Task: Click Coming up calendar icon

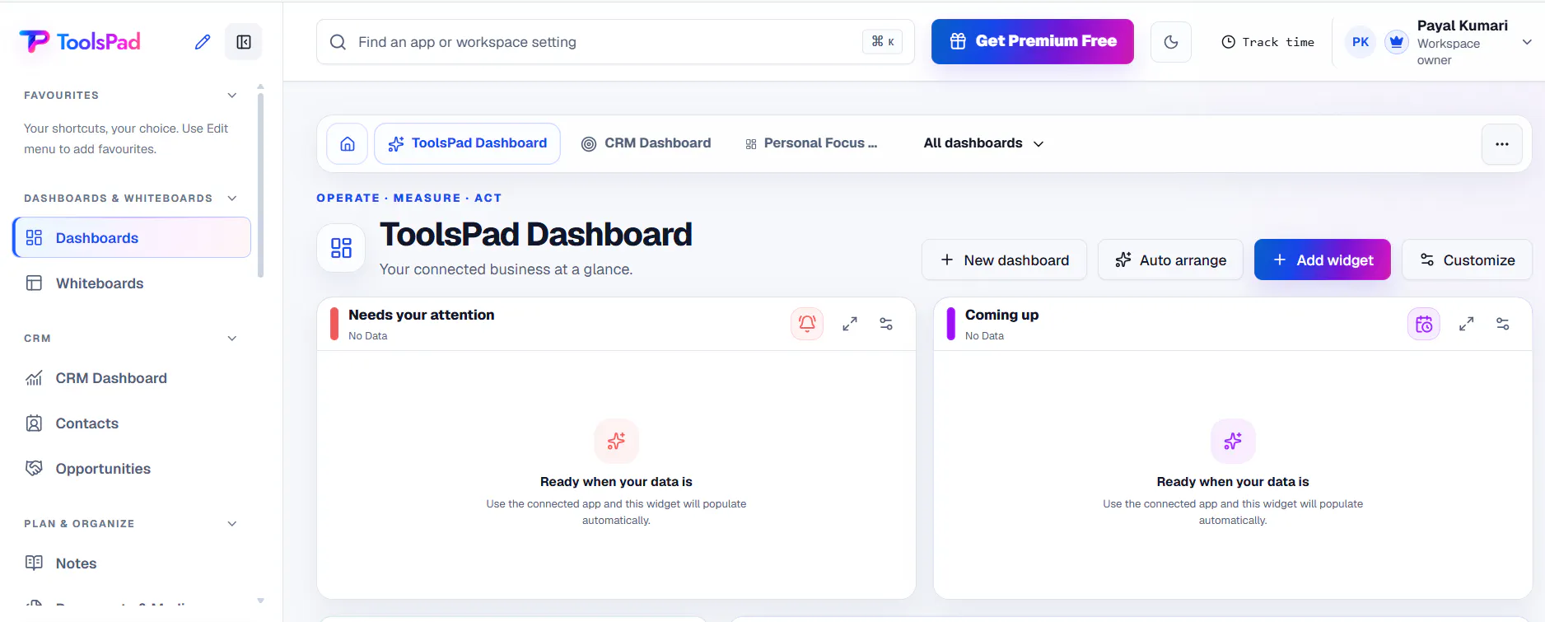Action: (x=1424, y=324)
